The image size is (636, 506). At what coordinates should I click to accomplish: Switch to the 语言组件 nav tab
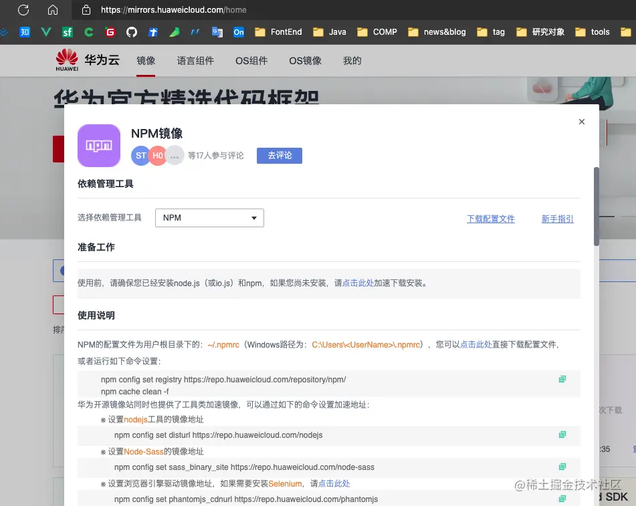click(x=195, y=60)
